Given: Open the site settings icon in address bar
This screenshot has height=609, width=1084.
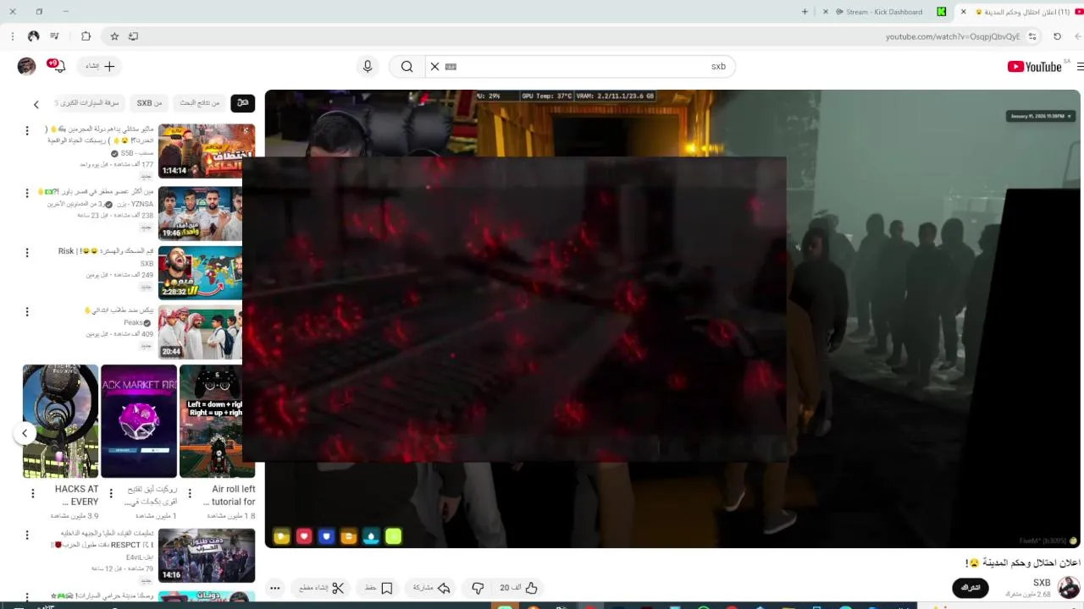Looking at the screenshot, I should tap(1032, 36).
